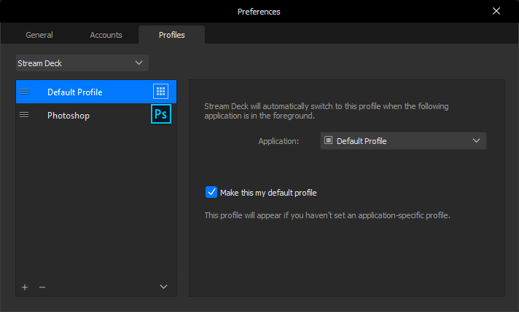Remove selected profile with minus button
Screen dimensions: 519x312
(42, 287)
